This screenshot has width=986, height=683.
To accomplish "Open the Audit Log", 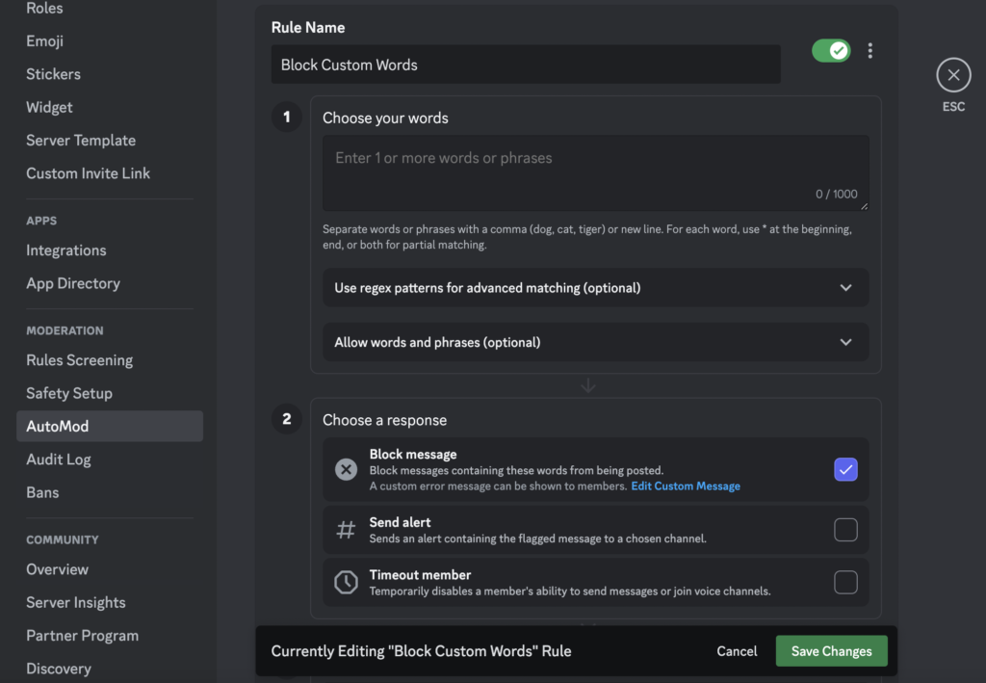I will [59, 460].
